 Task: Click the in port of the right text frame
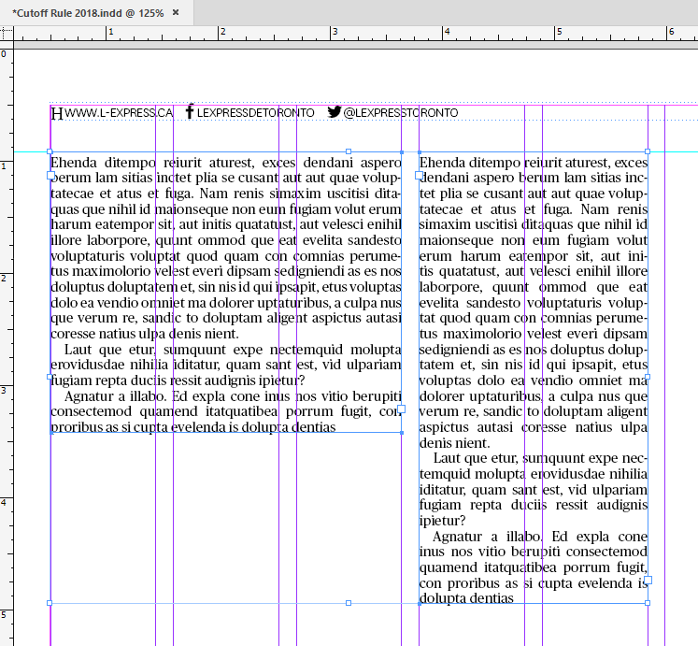419,176
